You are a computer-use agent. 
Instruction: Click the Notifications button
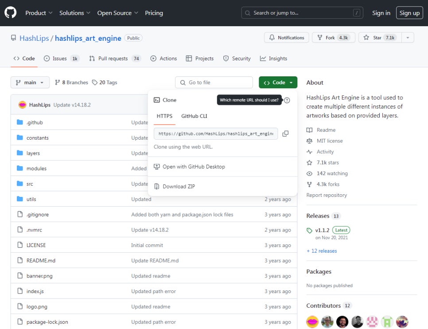[x=286, y=37]
